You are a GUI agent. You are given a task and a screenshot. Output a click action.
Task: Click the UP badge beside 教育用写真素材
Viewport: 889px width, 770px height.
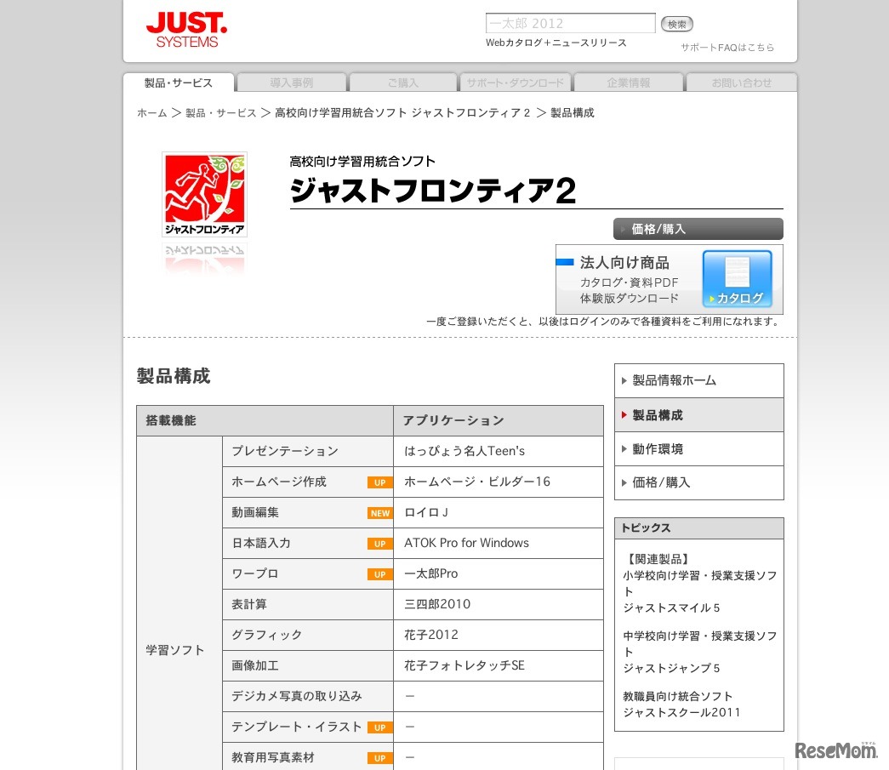[379, 758]
